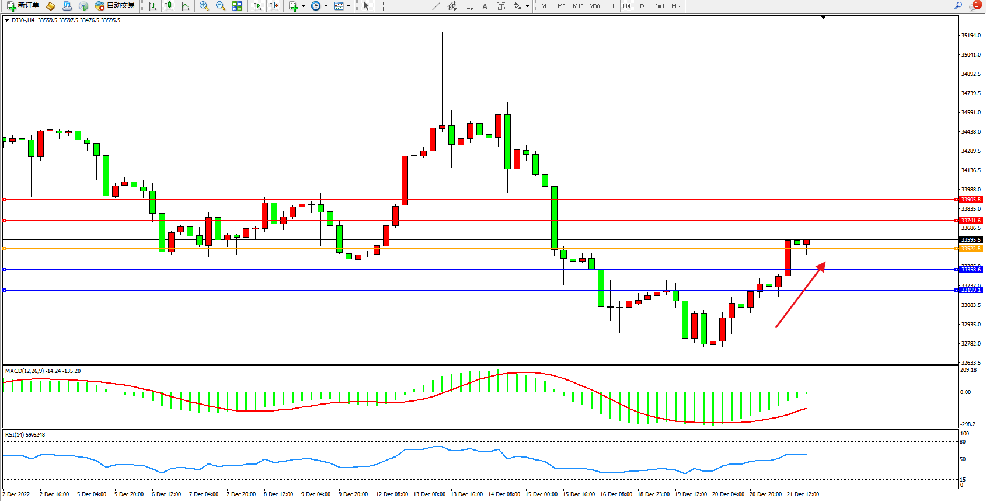Switch to the D1 timeframe

[643, 6]
